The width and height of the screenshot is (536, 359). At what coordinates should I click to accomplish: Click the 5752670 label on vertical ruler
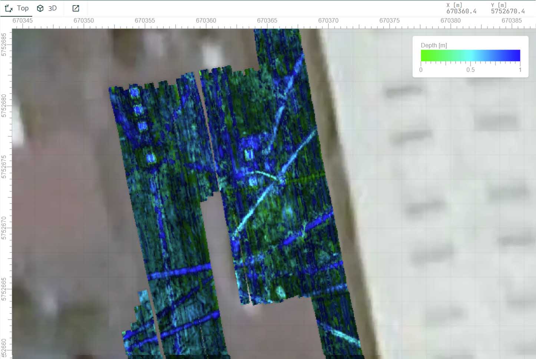pyautogui.click(x=4, y=228)
